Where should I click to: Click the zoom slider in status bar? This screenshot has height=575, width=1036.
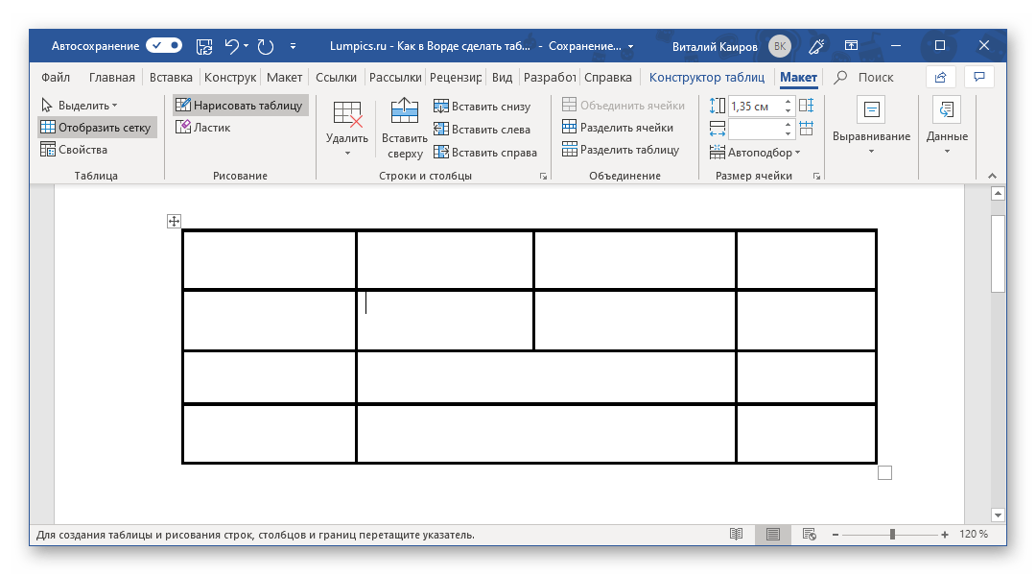click(x=892, y=535)
